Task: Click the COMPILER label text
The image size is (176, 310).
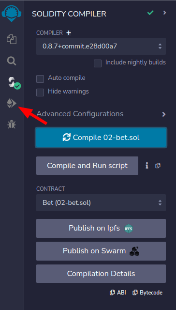Action: pyautogui.click(x=49, y=33)
